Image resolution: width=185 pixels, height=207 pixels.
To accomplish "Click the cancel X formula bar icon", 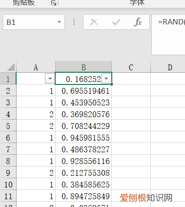I will pos(94,22).
